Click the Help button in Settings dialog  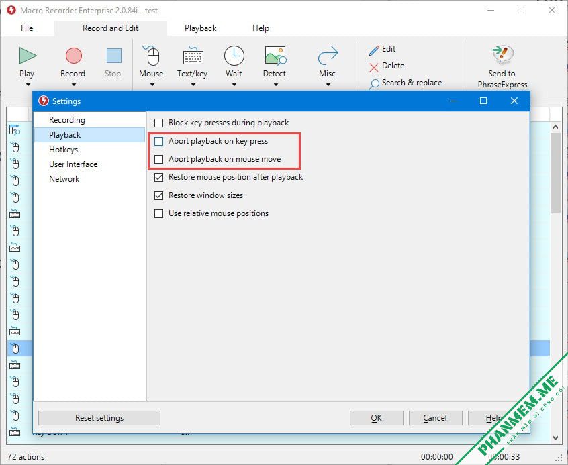pos(494,418)
